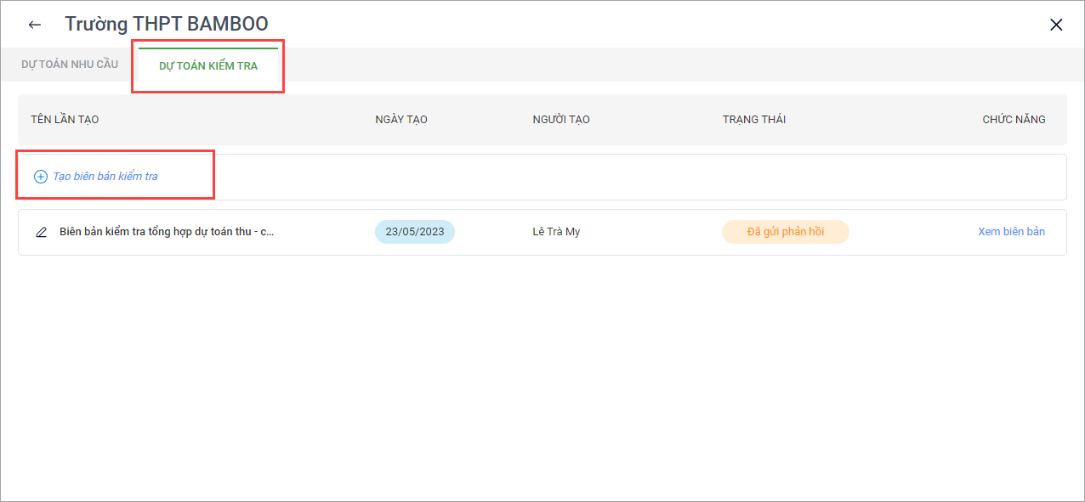Open the Biên bản kiểm tra tổng hợp record
Image resolution: width=1085 pixels, height=502 pixels.
(167, 232)
